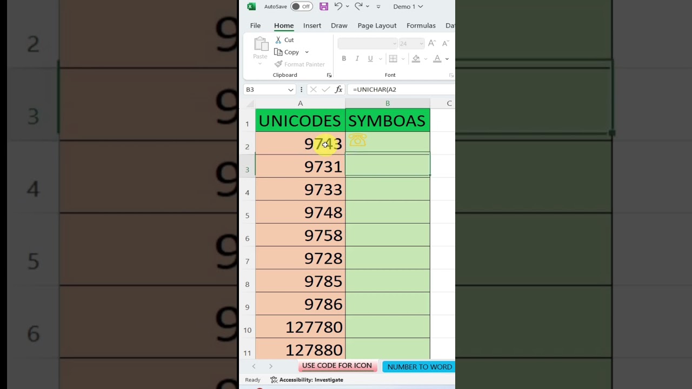Select cell containing 127780
Screen dimensions: 692x389
coord(300,327)
